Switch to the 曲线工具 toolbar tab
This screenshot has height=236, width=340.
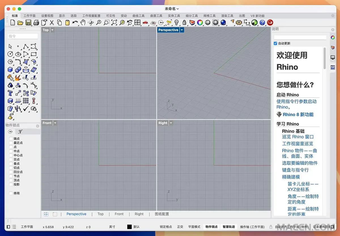click(138, 16)
